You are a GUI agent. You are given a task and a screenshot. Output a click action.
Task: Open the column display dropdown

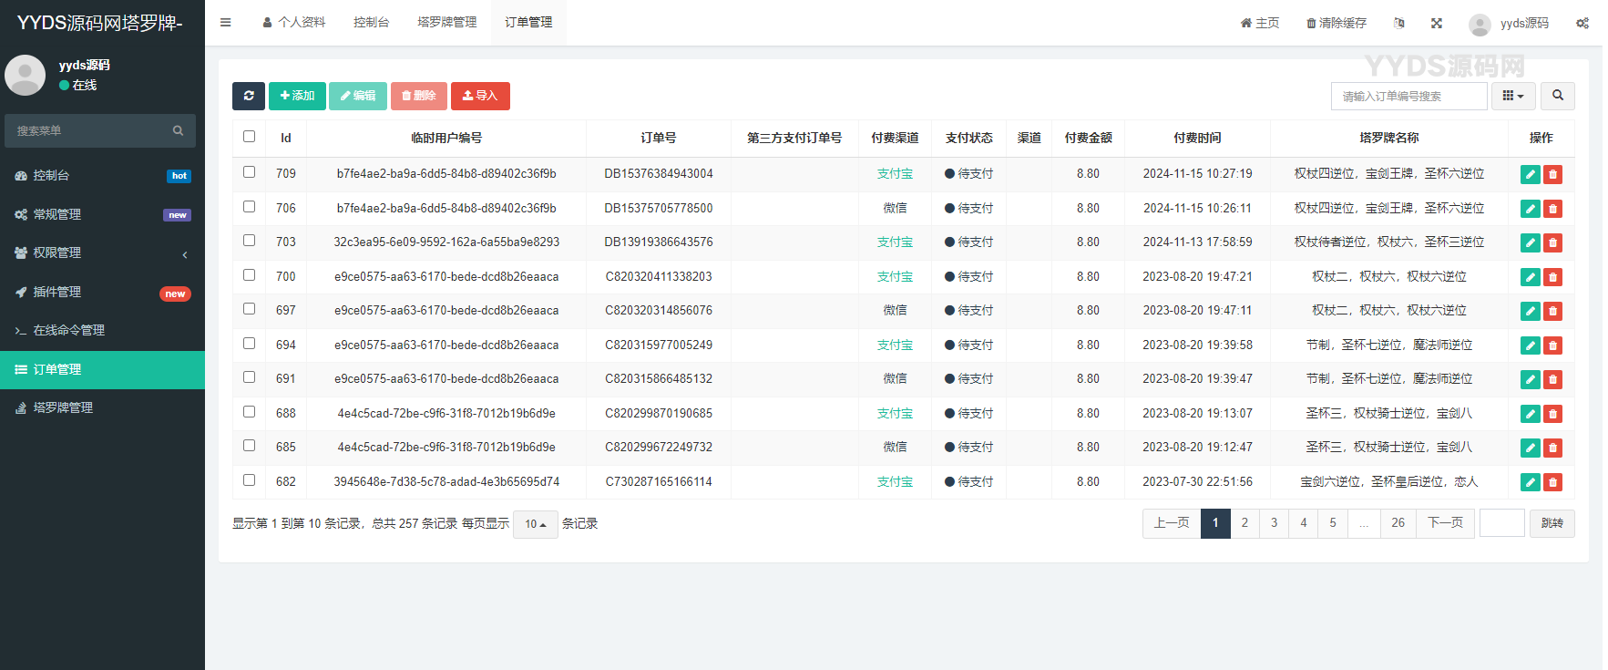[x=1512, y=96]
